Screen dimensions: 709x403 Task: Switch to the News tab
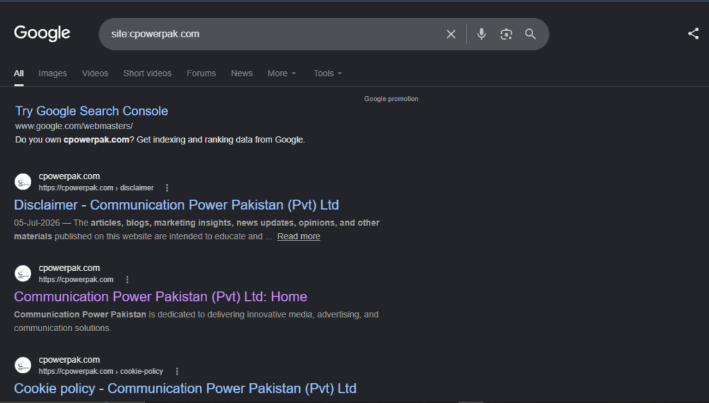point(242,73)
